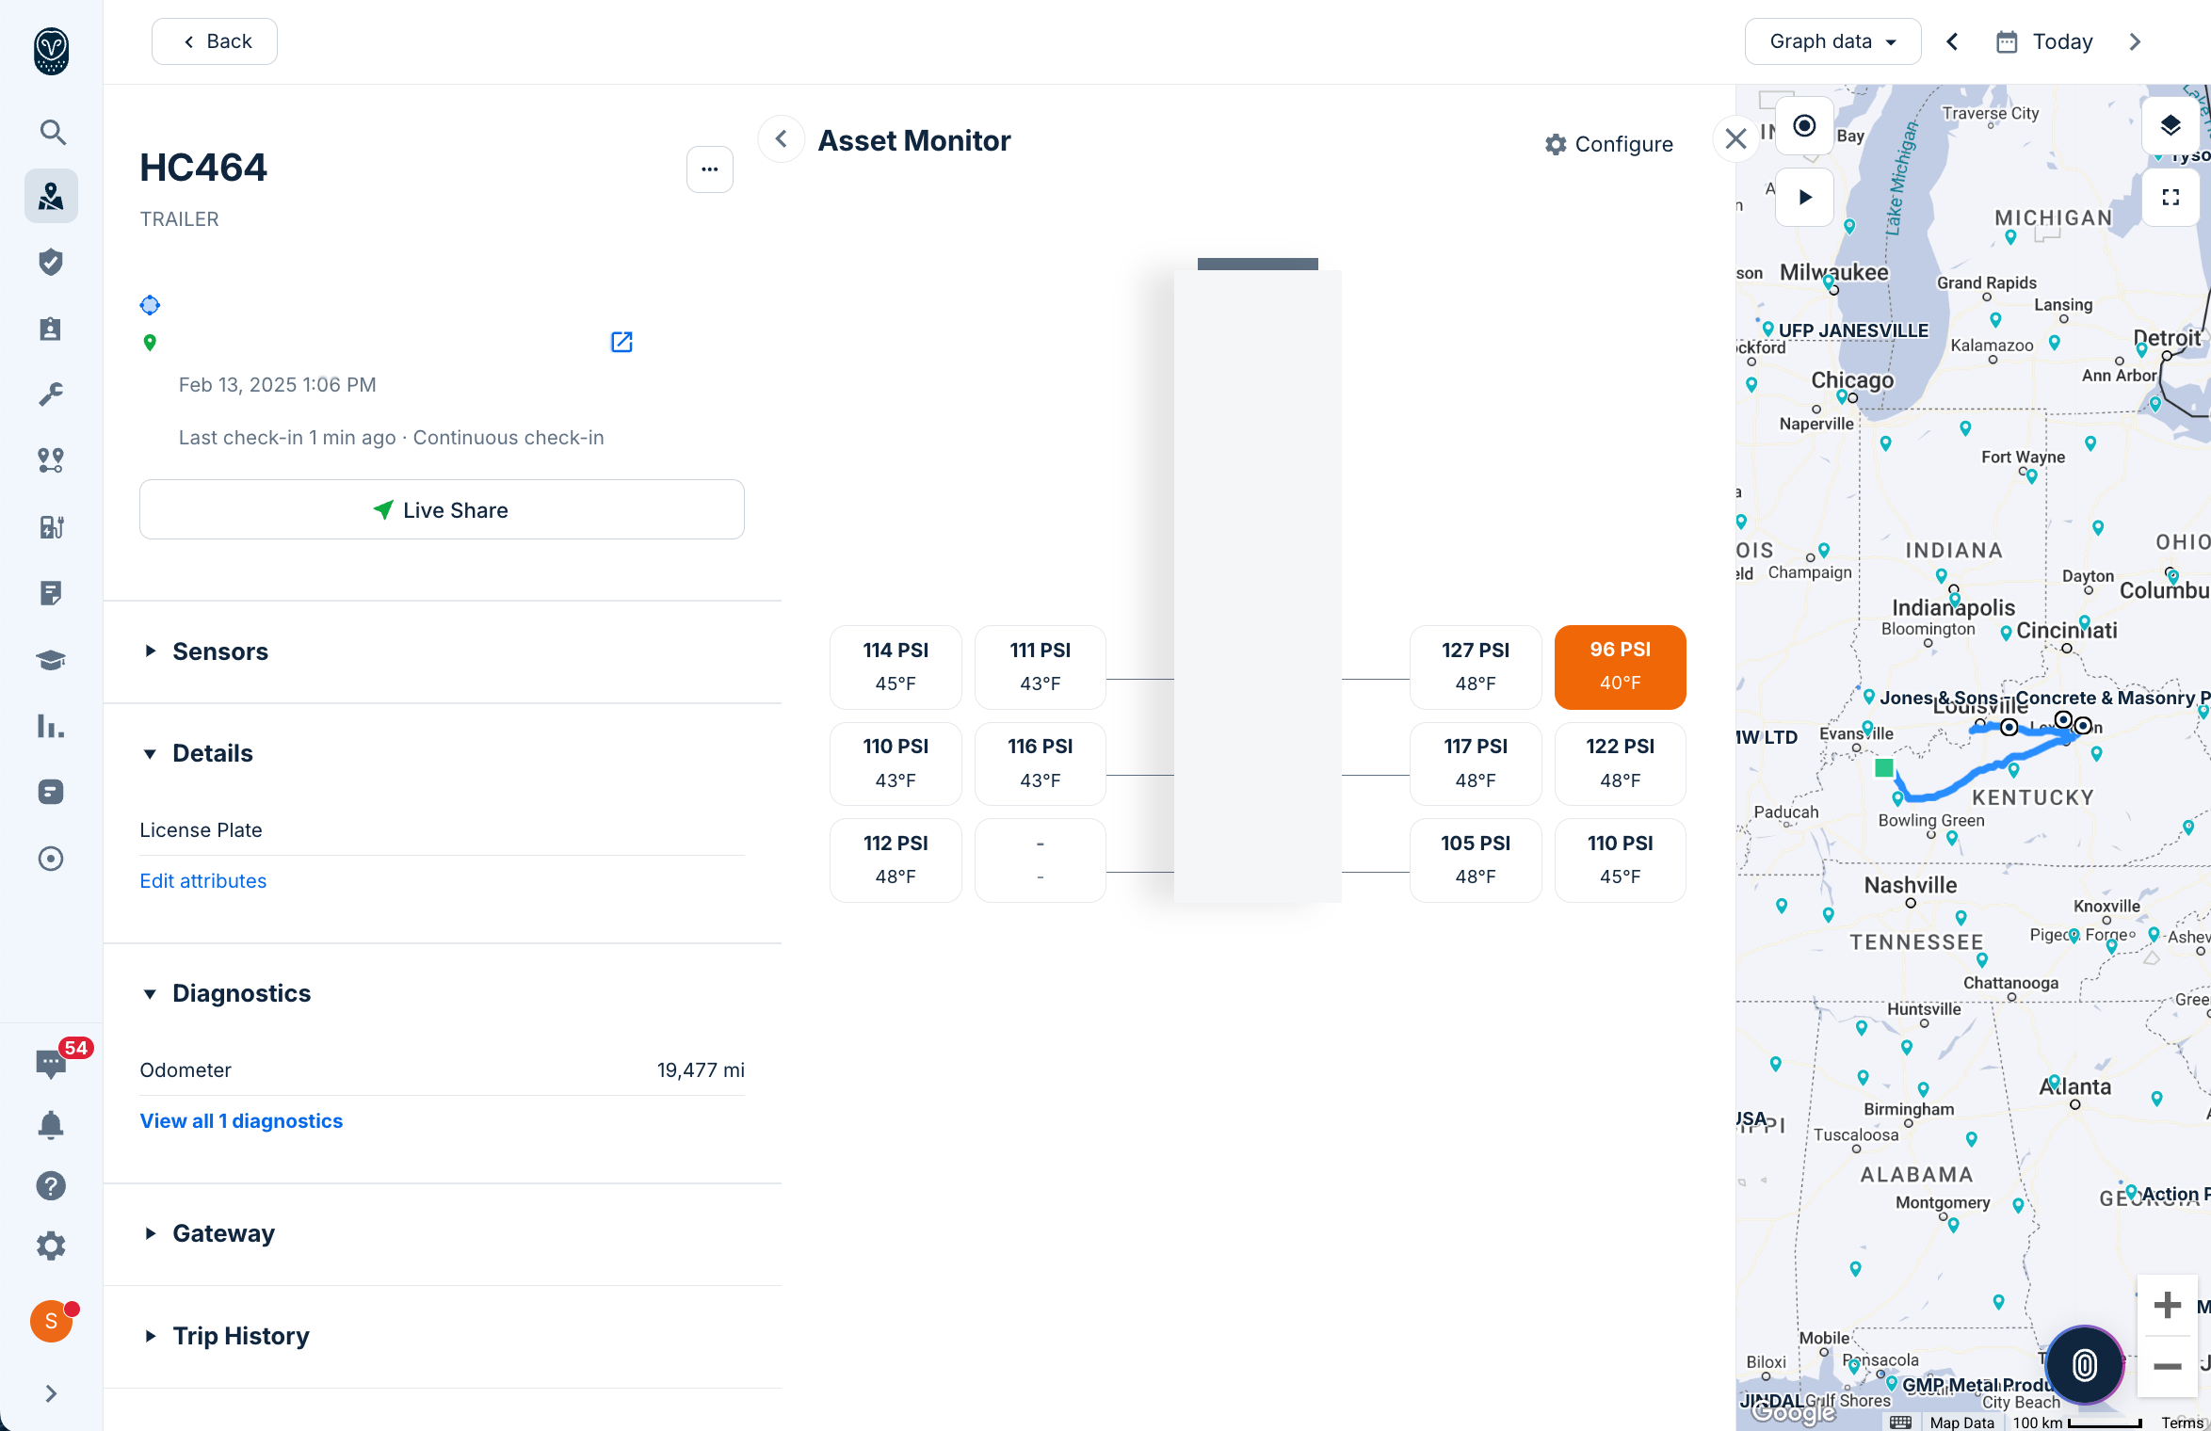This screenshot has width=2211, height=1431.
Task: Open the search icon in sidebar
Action: pyautogui.click(x=52, y=132)
